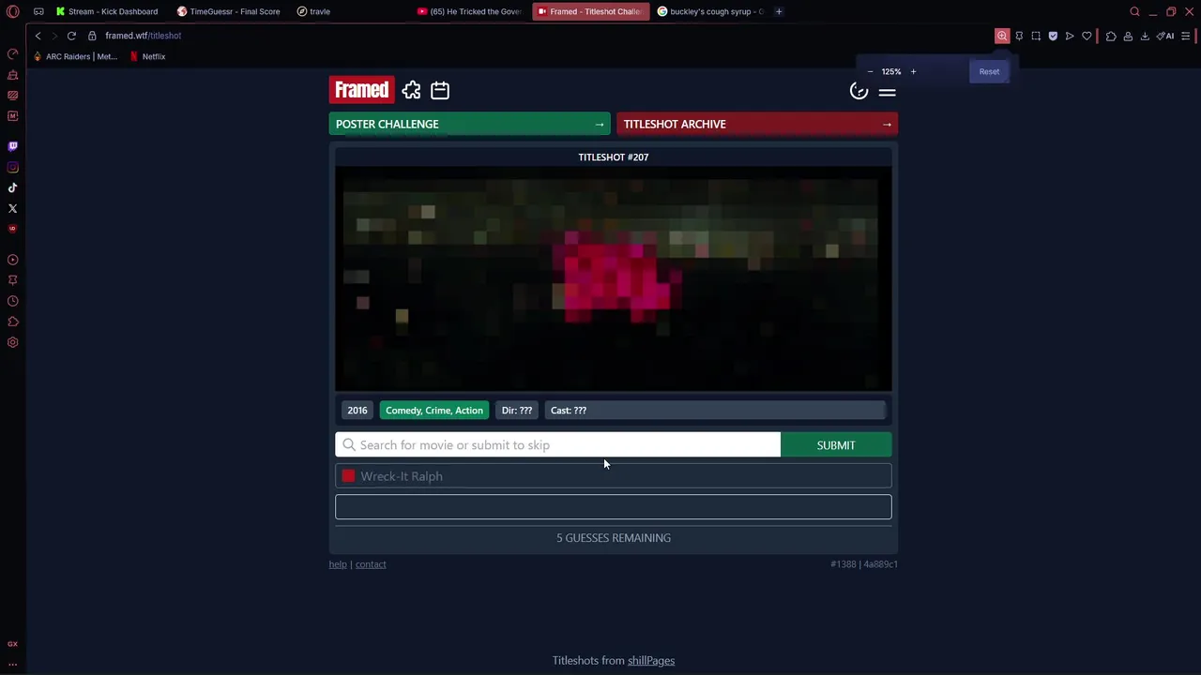Focus the movie search input field
Image resolution: width=1201 pixels, height=675 pixels.
click(x=557, y=445)
